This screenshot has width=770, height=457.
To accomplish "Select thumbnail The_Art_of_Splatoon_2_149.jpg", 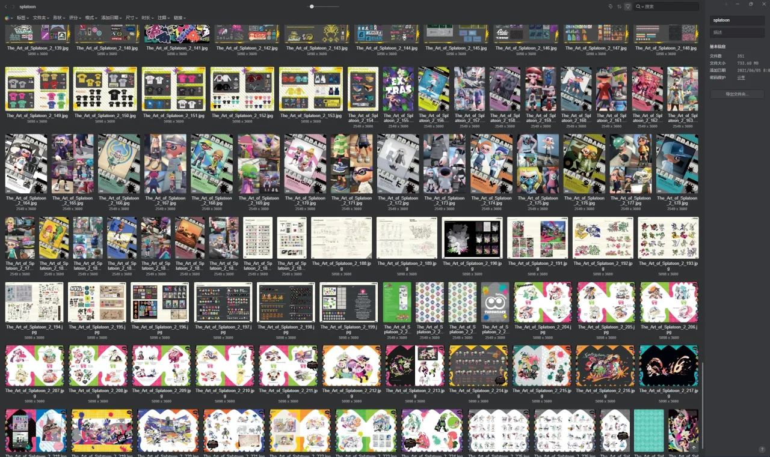I will (37, 89).
